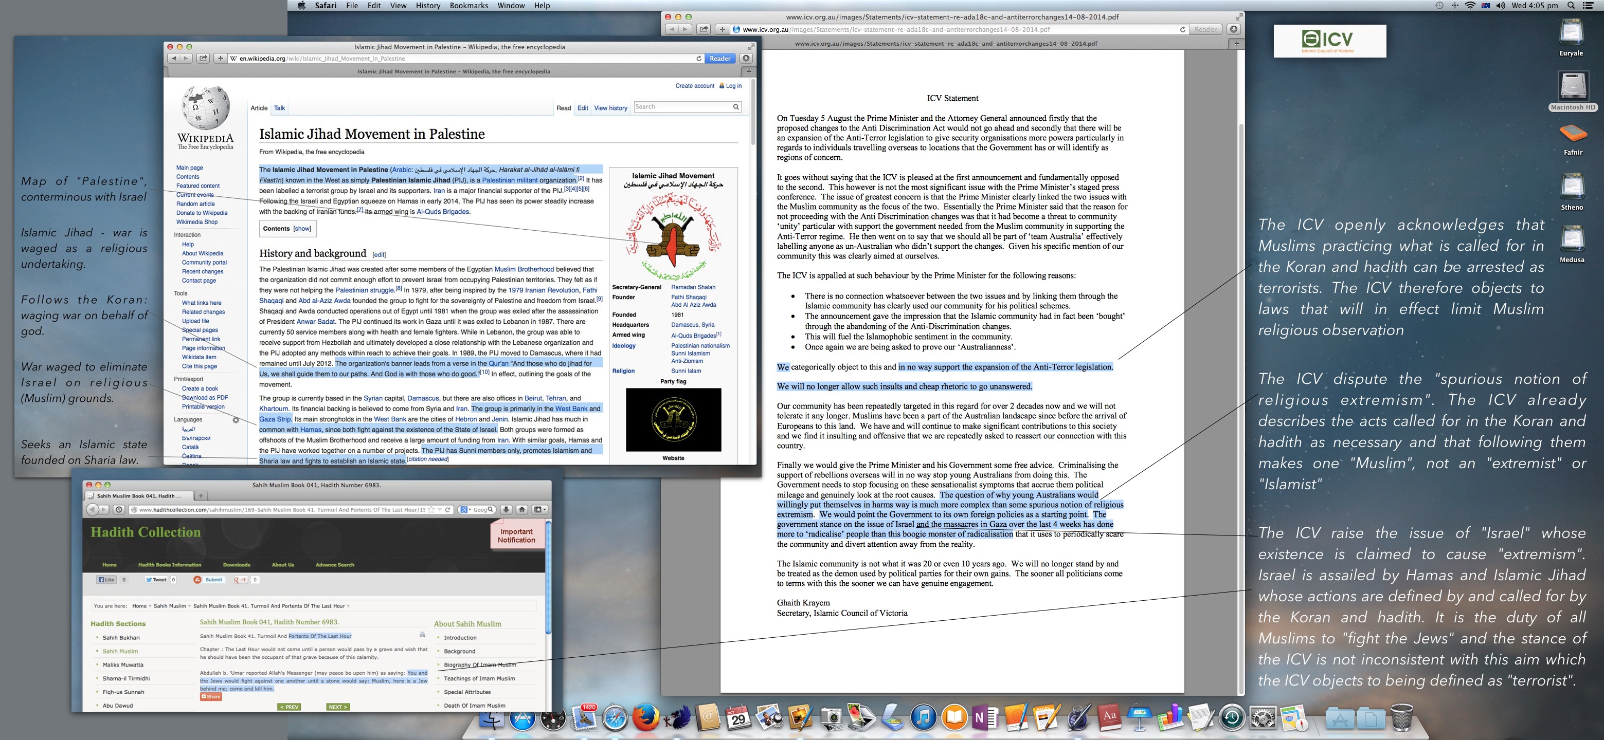Open Notification Center in menu bar
Screen dimensions: 1604x740
click(1589, 6)
